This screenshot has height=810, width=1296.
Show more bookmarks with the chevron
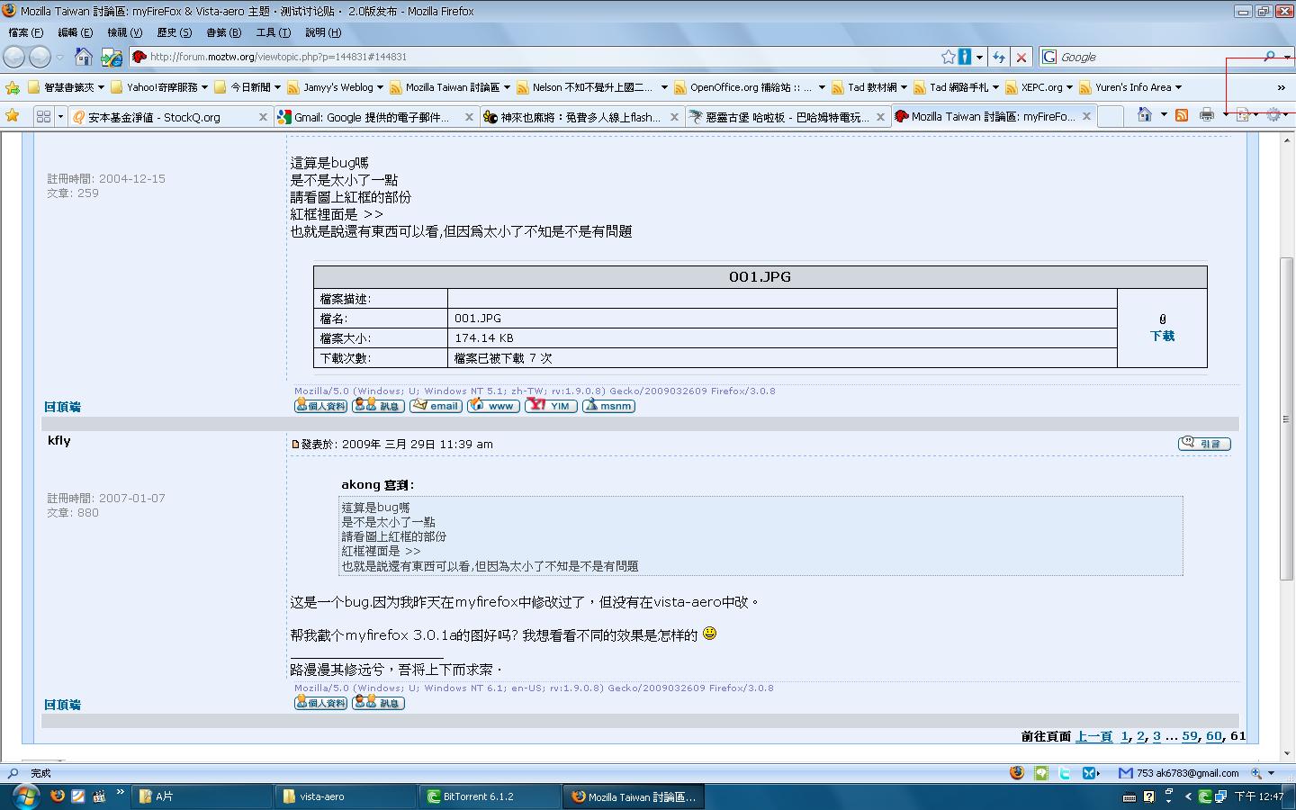click(1281, 87)
